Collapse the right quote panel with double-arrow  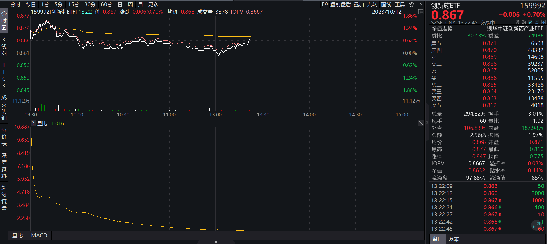tap(427, 122)
